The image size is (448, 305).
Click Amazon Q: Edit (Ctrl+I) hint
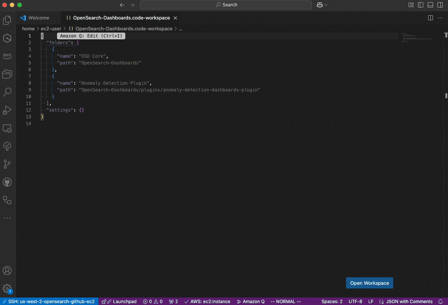(x=91, y=36)
